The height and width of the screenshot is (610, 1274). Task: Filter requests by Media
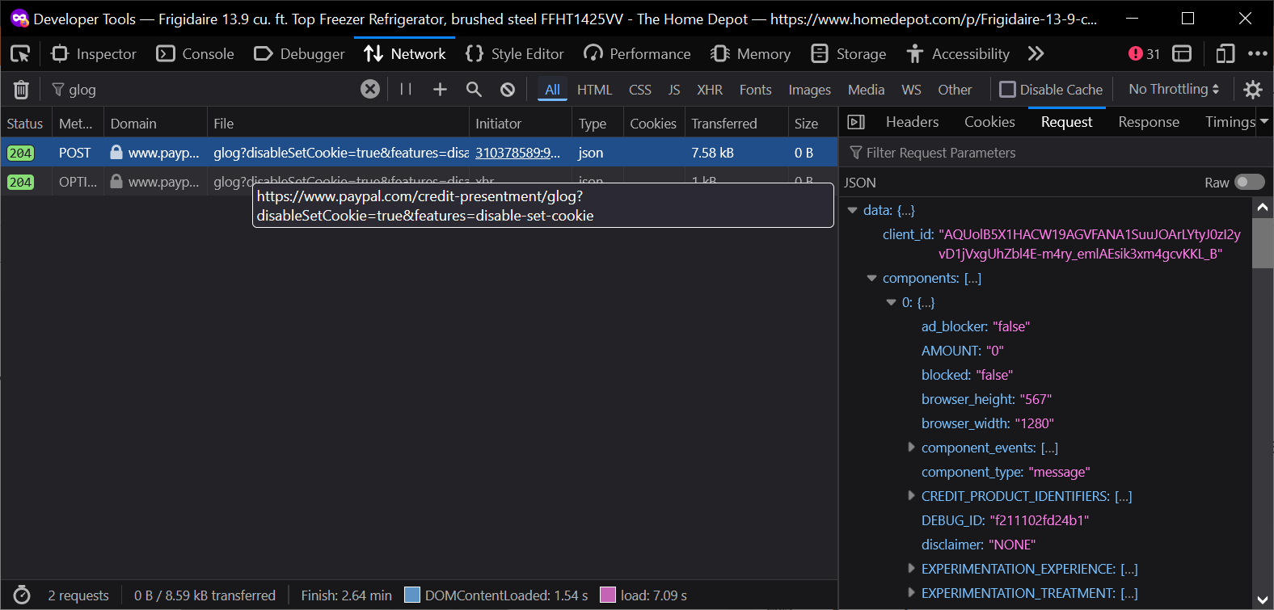click(866, 90)
